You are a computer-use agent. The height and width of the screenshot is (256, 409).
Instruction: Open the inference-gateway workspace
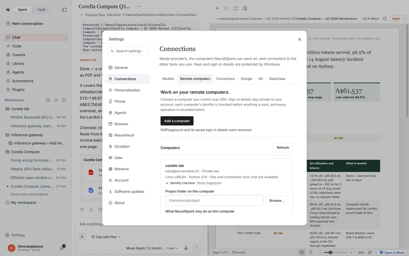[x=36, y=135]
